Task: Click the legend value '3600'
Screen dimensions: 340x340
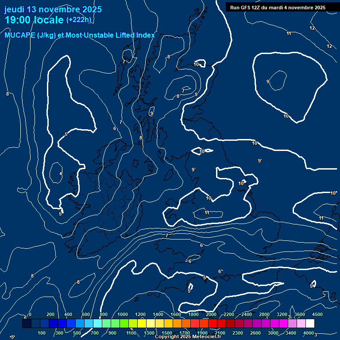Action: (300, 314)
